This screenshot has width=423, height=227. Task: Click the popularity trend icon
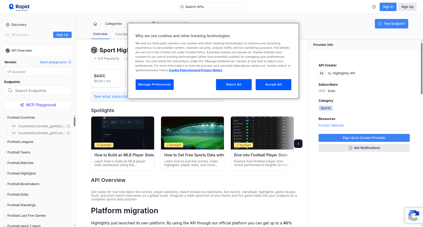click(95, 59)
